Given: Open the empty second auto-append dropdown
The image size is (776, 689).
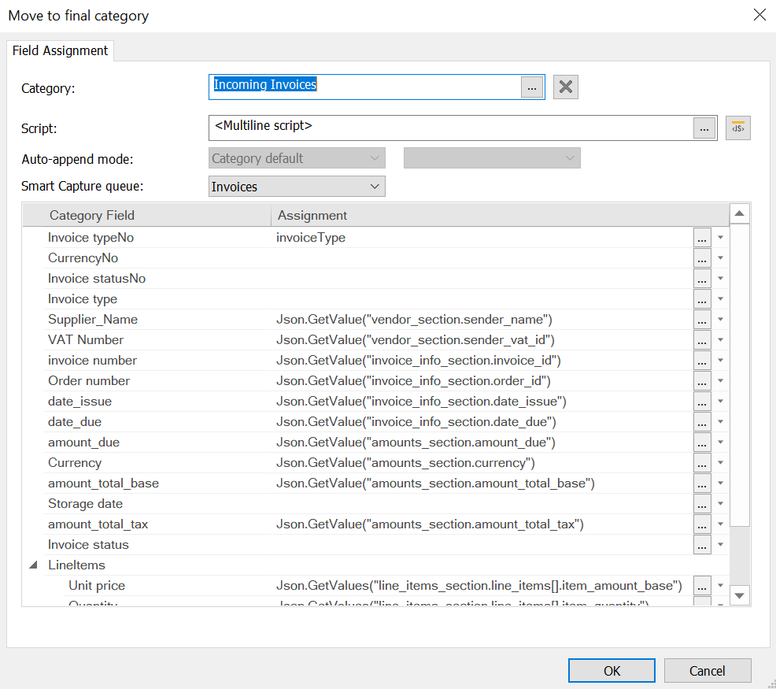Looking at the screenshot, I should (x=491, y=158).
